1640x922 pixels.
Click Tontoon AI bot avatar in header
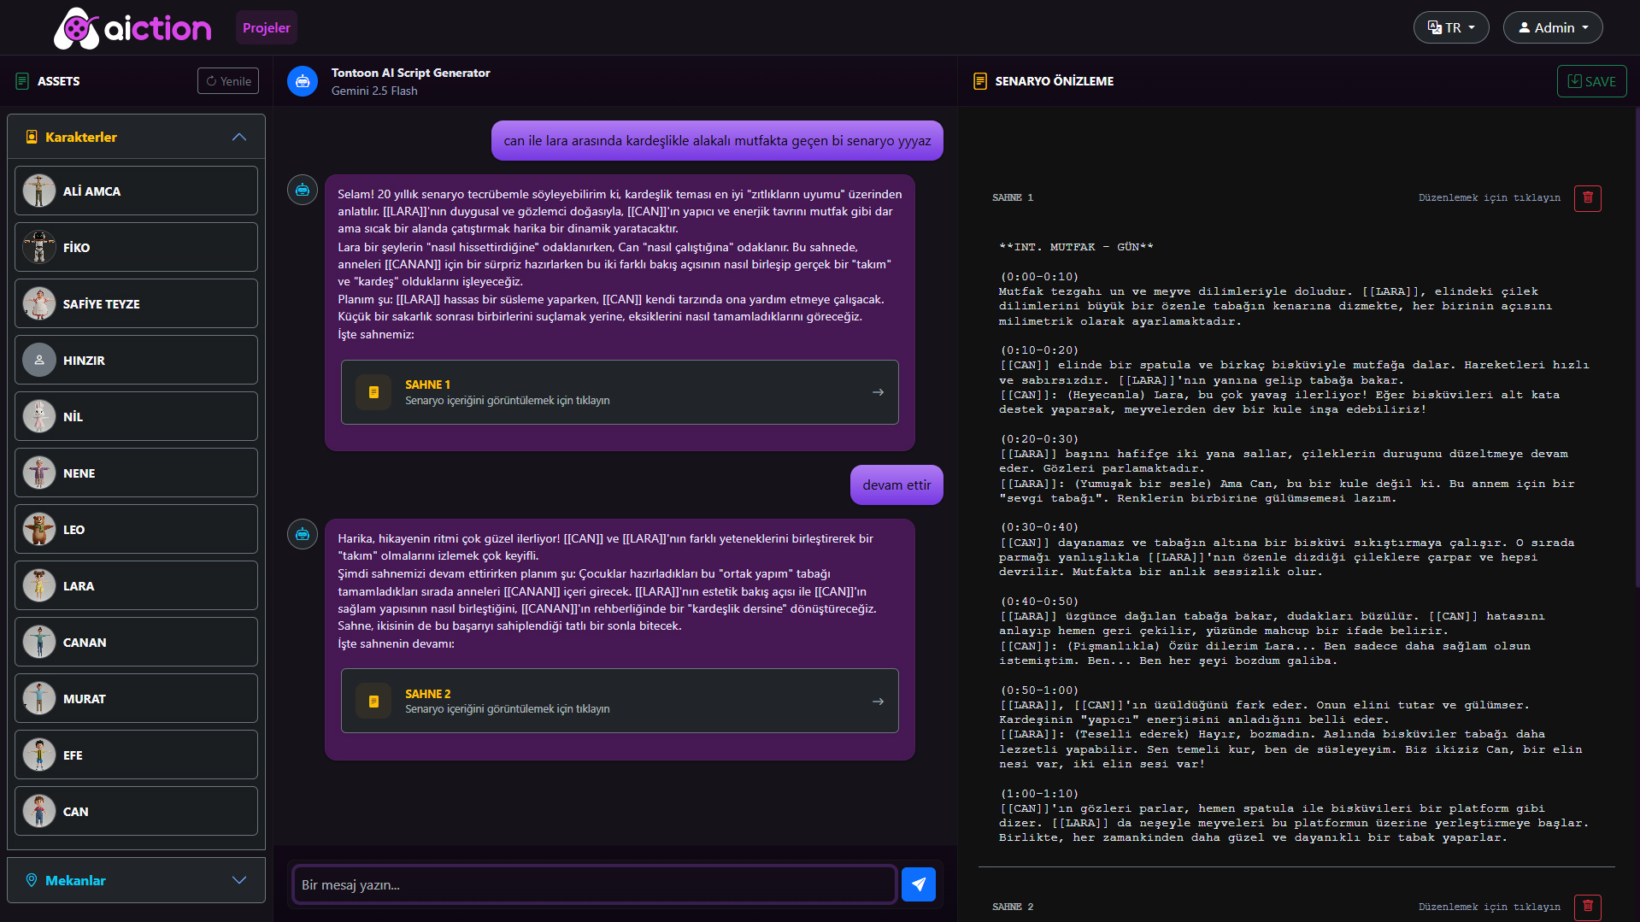click(303, 81)
